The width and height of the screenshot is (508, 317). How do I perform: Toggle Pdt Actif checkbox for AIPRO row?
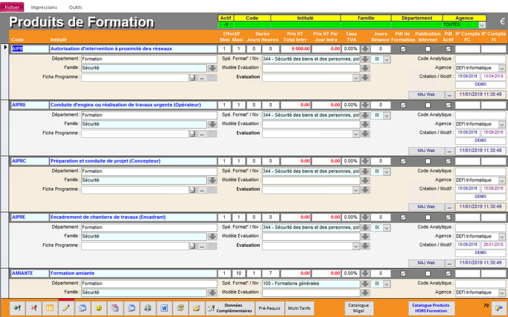(448, 104)
